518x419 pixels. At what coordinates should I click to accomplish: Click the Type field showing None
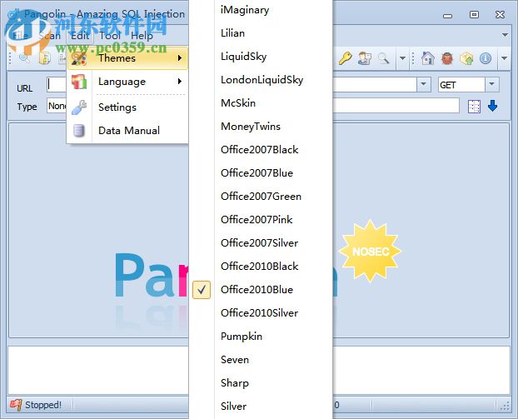pyautogui.click(x=56, y=106)
